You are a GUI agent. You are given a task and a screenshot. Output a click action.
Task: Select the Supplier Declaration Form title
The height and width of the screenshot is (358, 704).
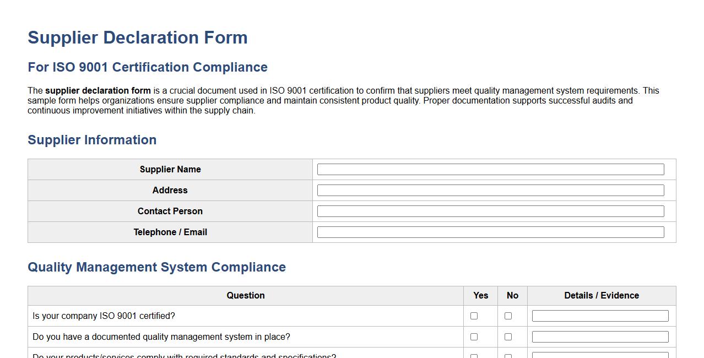point(138,37)
